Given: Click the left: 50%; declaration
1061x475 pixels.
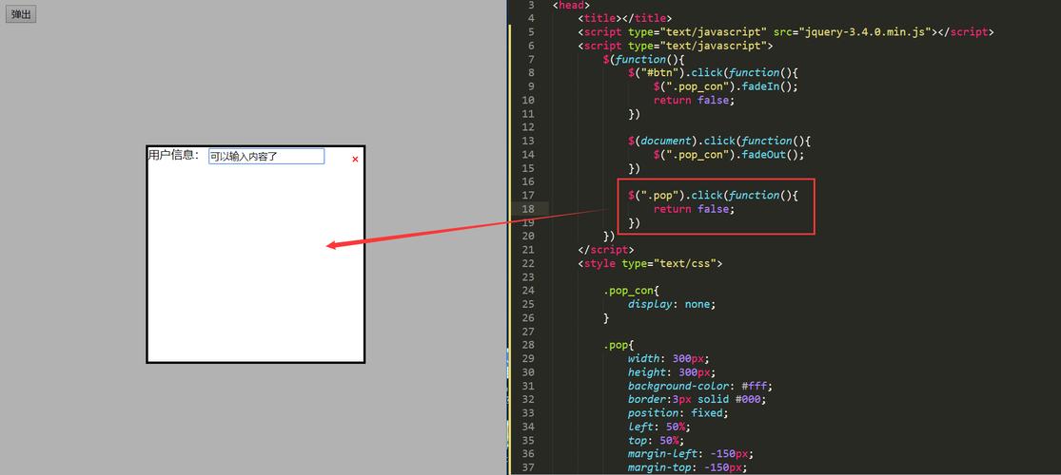Looking at the screenshot, I should [659, 427].
